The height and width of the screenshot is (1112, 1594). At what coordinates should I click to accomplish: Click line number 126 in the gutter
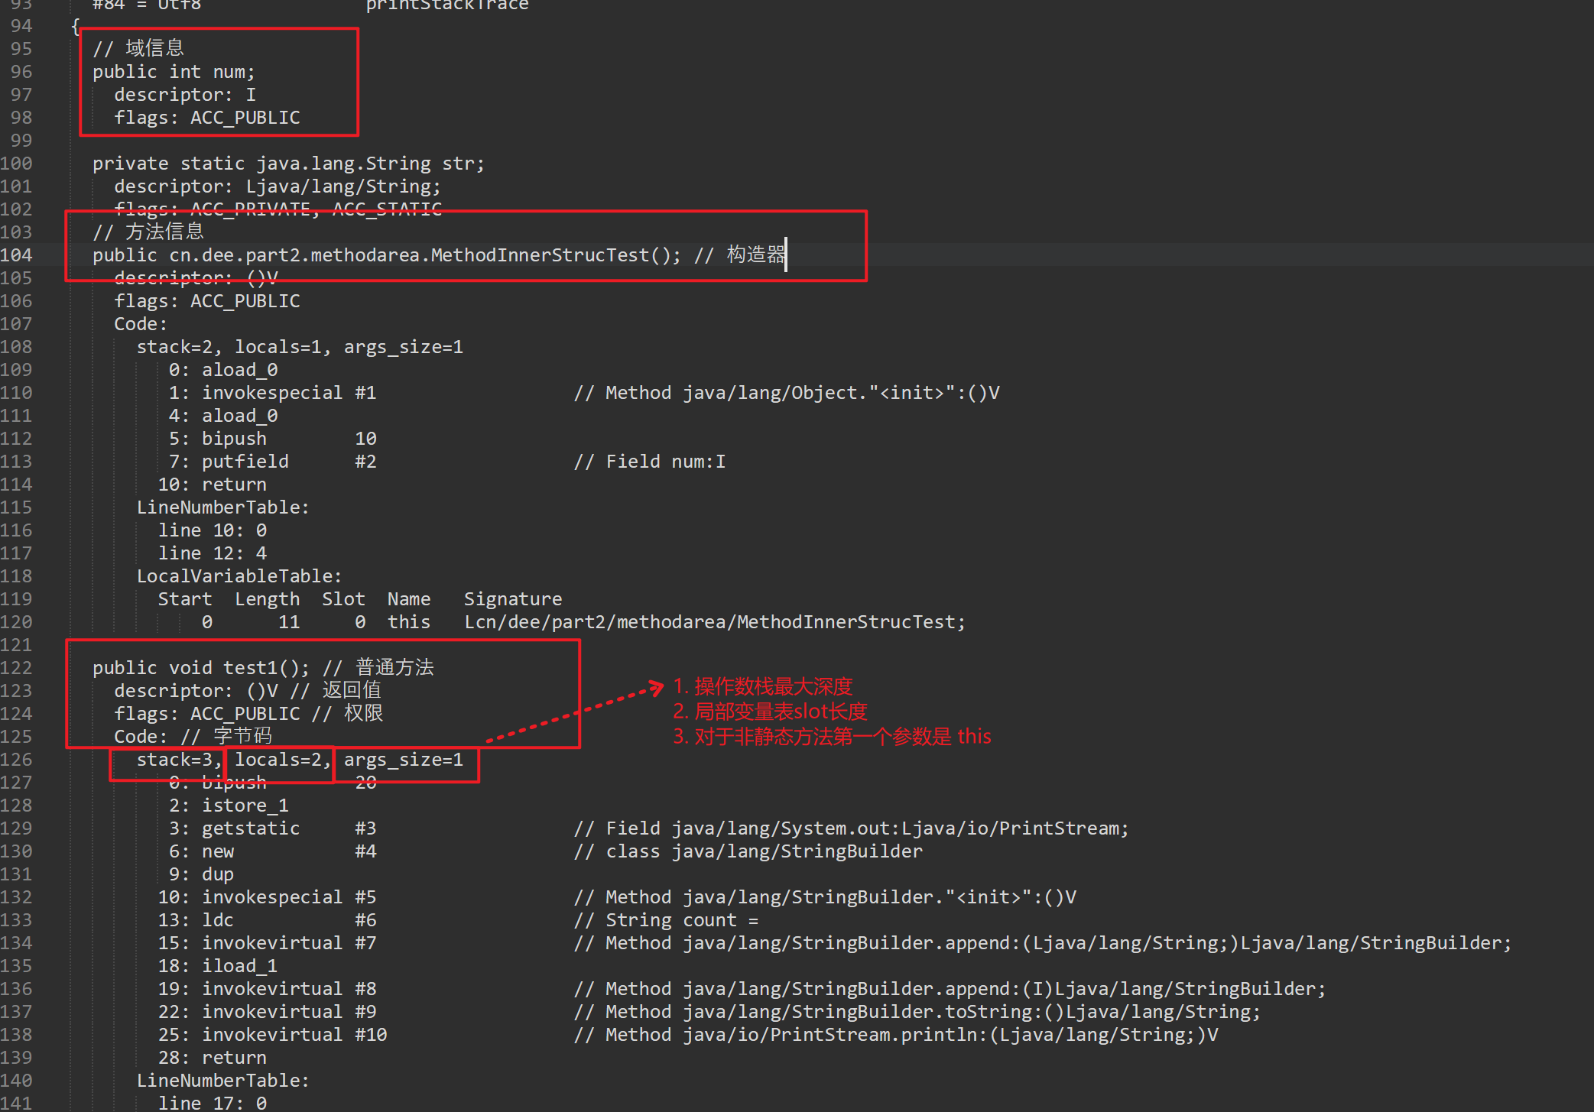pos(17,760)
